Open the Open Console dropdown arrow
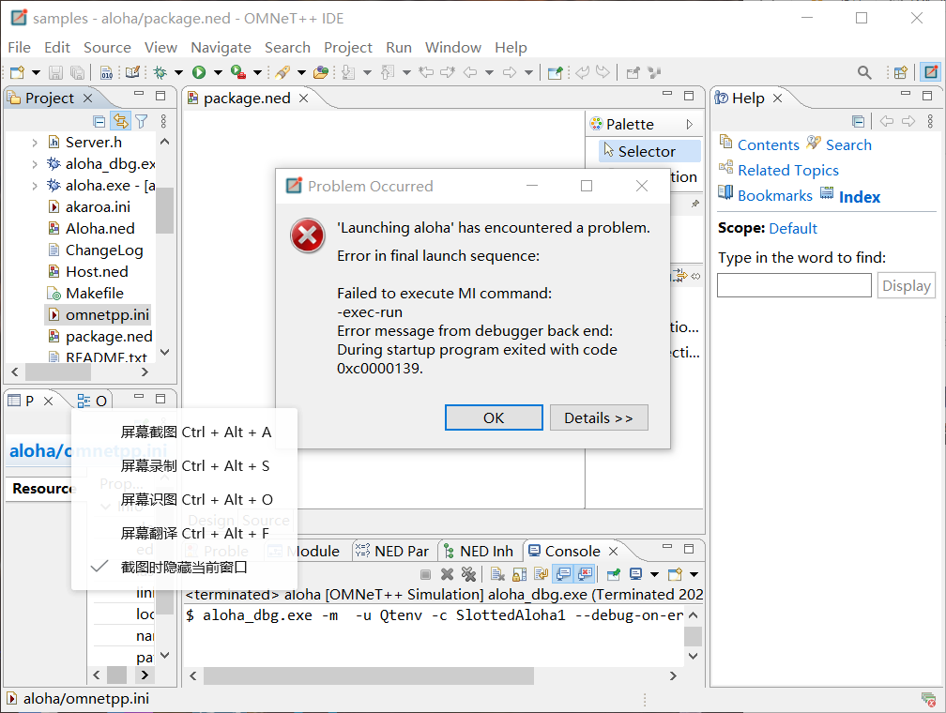946x713 pixels. [694, 574]
